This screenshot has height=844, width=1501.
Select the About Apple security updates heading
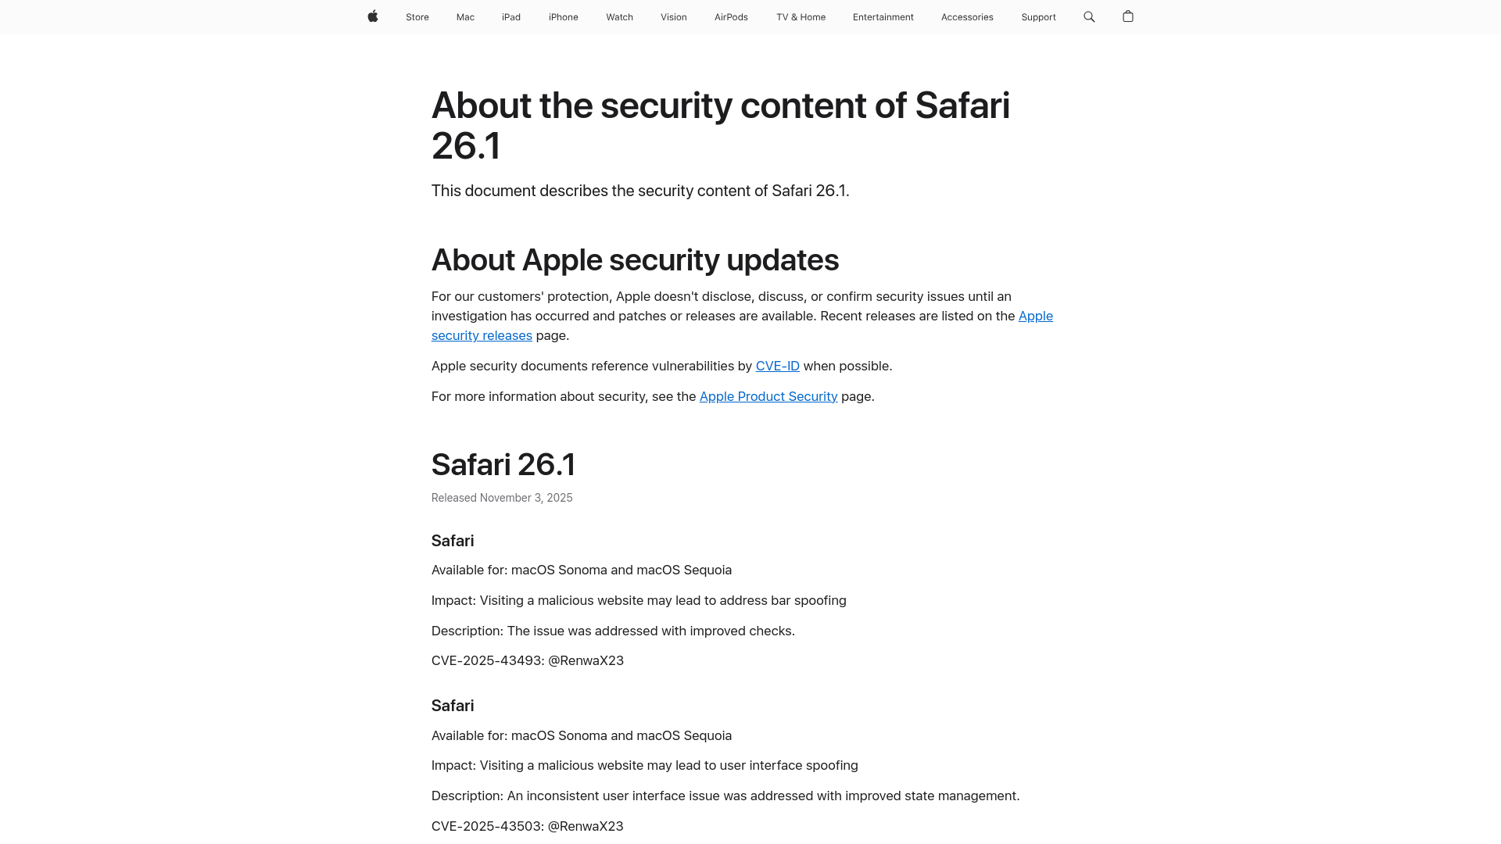(x=635, y=259)
